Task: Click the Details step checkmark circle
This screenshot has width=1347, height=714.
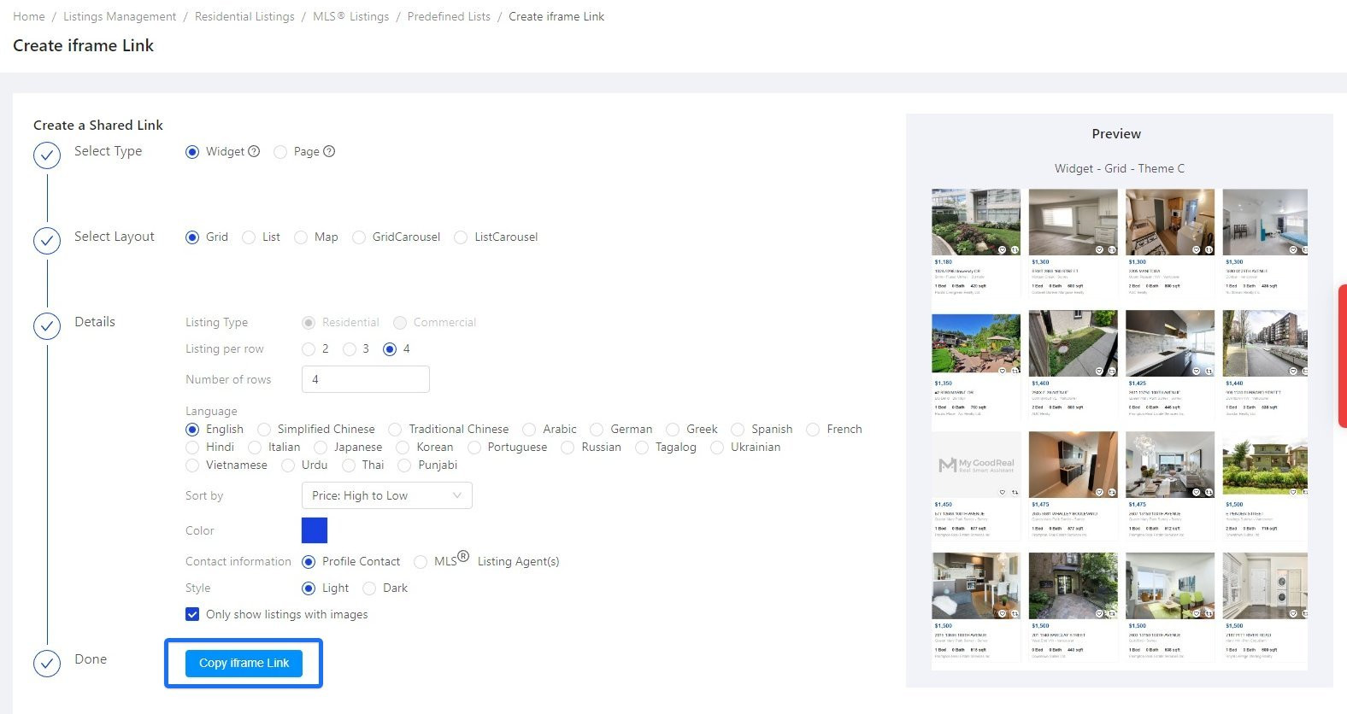Action: click(x=47, y=326)
